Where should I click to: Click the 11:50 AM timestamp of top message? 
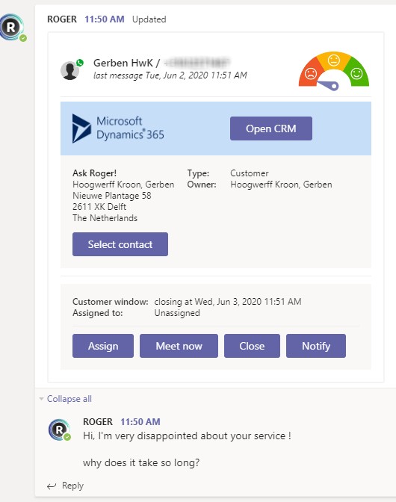pyautogui.click(x=105, y=19)
